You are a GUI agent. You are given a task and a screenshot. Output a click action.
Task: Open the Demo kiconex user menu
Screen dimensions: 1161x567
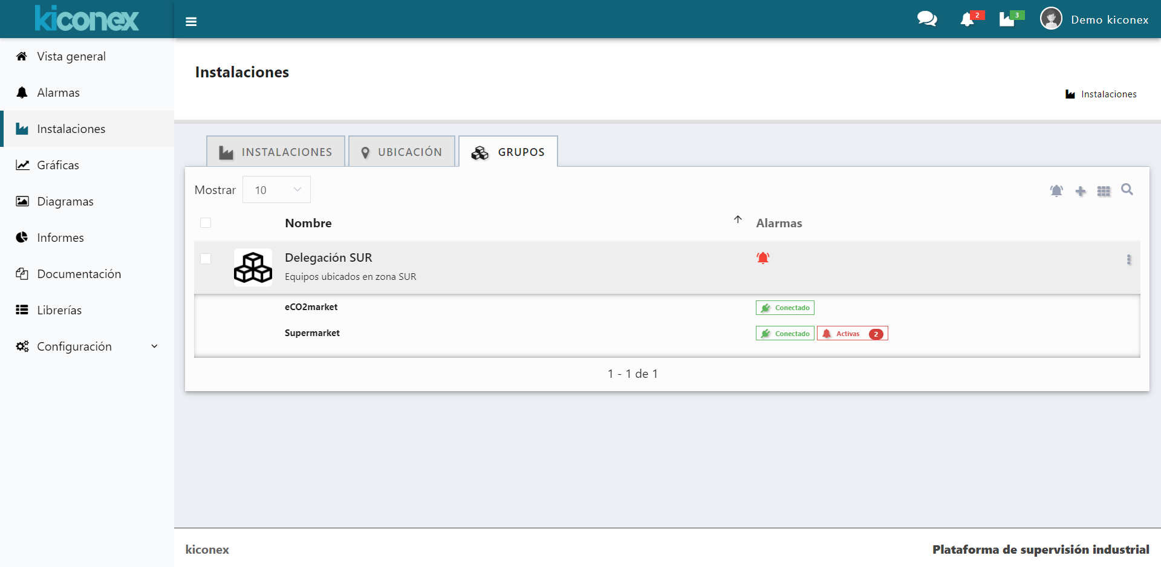(1094, 19)
